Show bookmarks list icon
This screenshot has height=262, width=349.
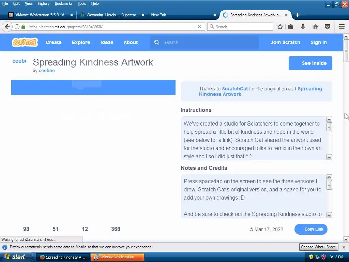click(291, 27)
